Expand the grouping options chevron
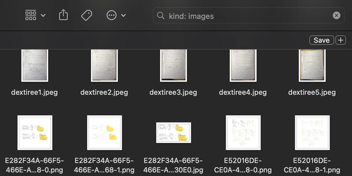Image resolution: width=352 pixels, height=176 pixels. click(43, 15)
